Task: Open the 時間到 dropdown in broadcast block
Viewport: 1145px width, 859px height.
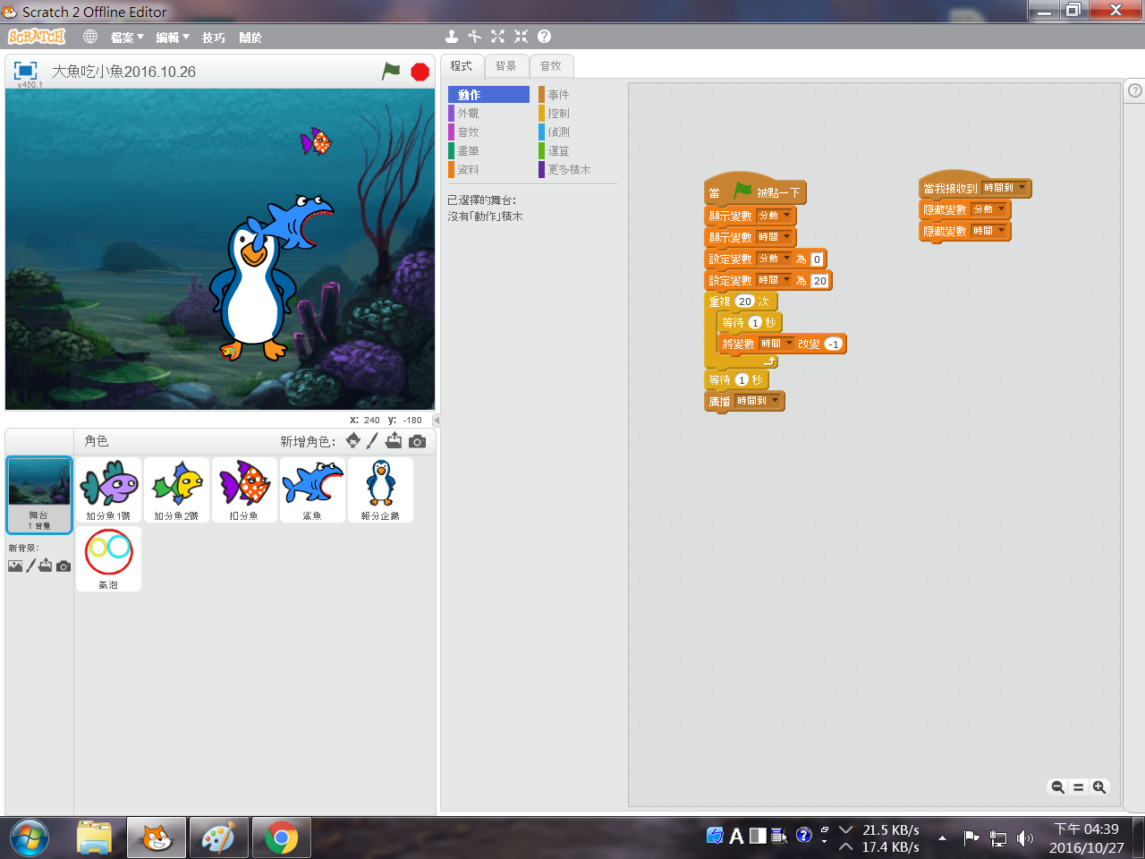Action: coord(775,401)
